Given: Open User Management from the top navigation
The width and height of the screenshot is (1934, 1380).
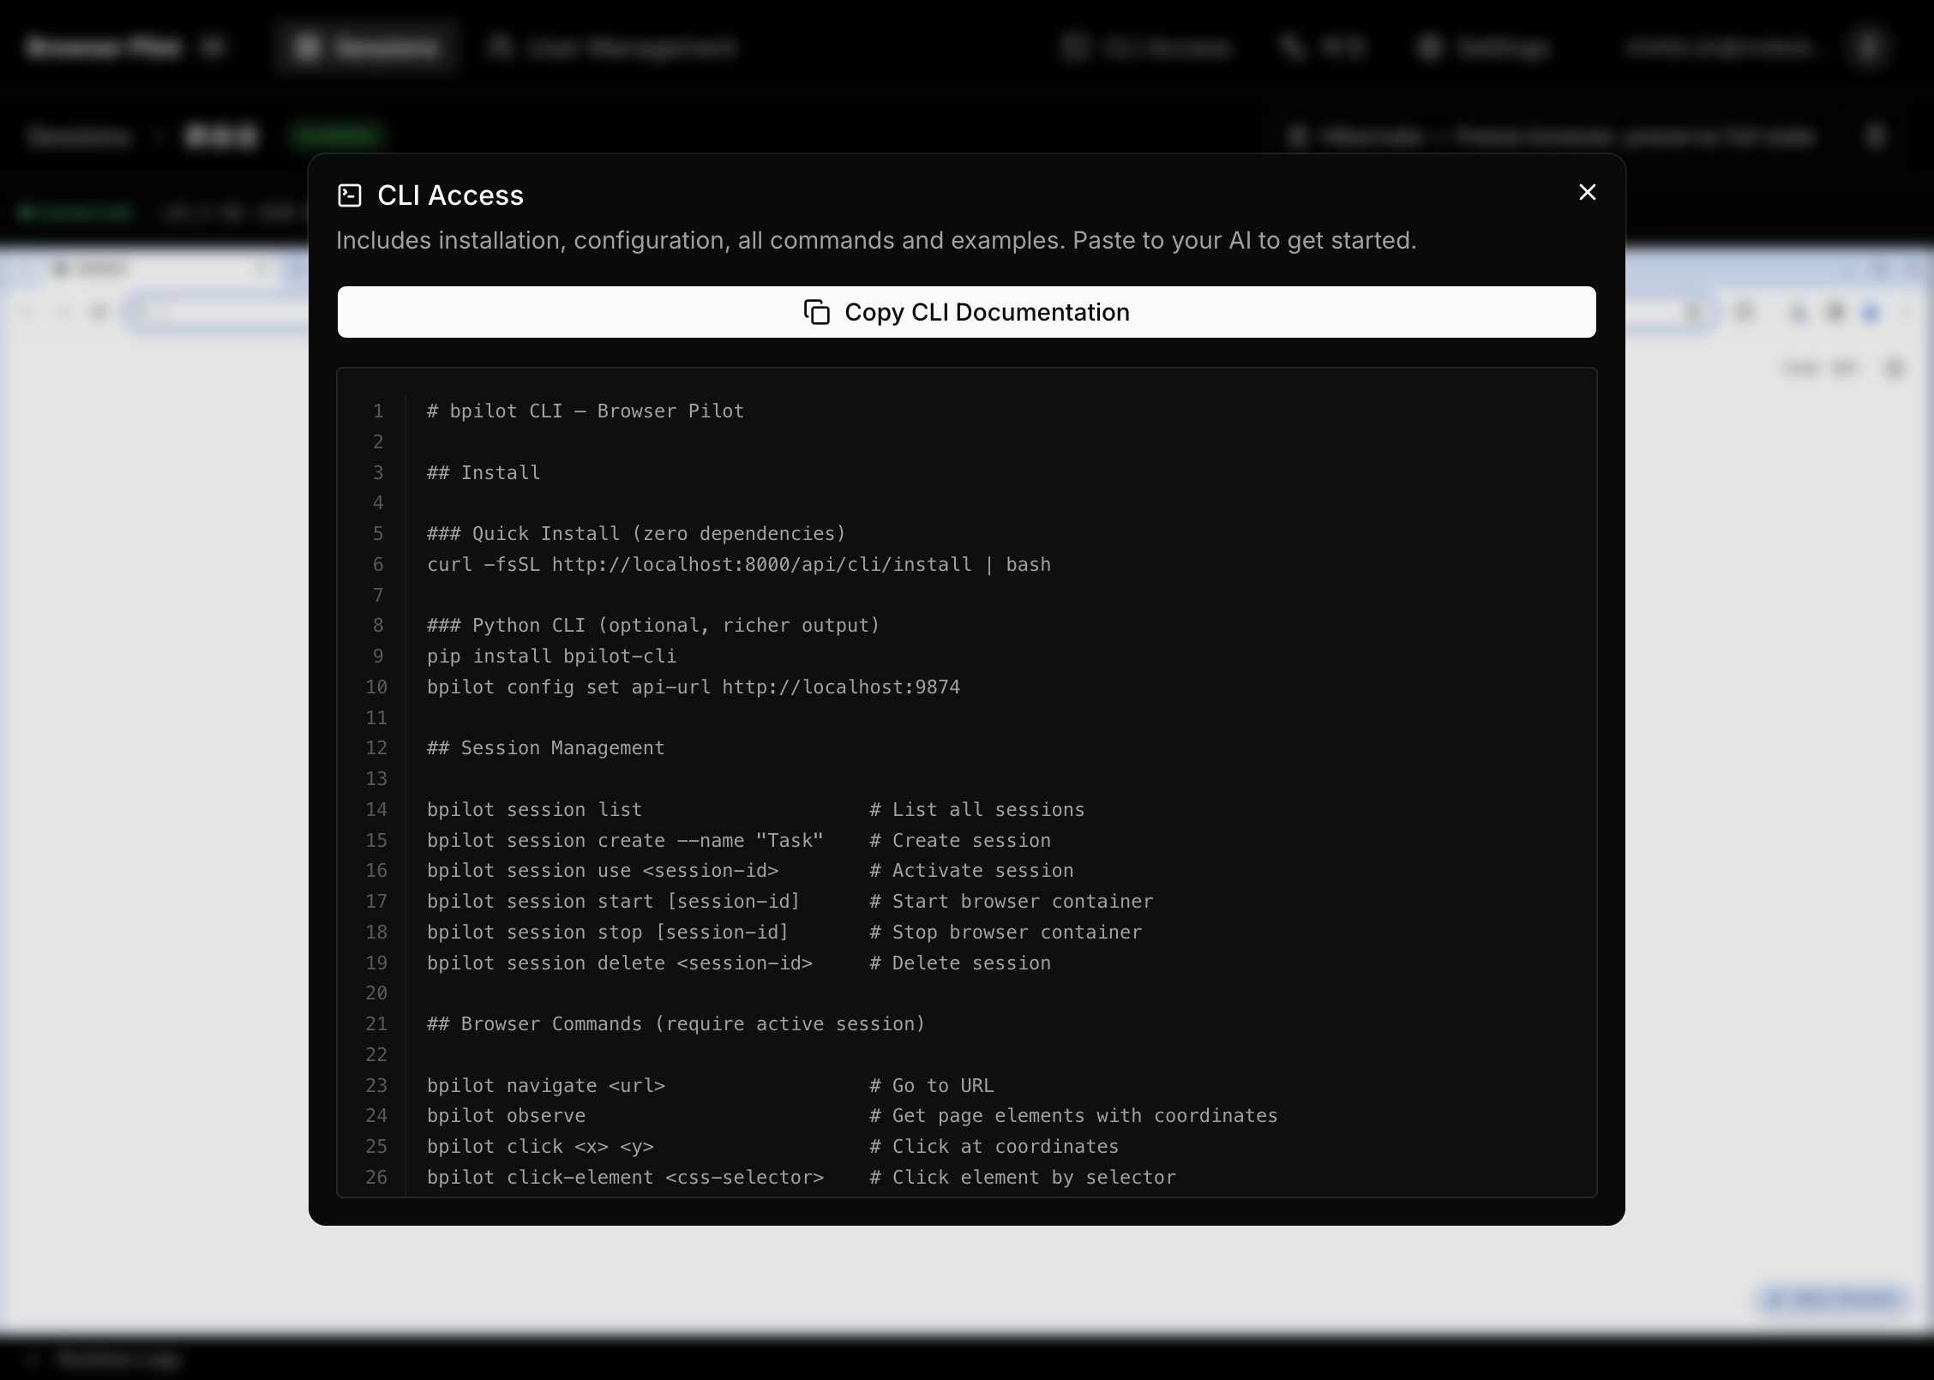Looking at the screenshot, I should point(612,47).
